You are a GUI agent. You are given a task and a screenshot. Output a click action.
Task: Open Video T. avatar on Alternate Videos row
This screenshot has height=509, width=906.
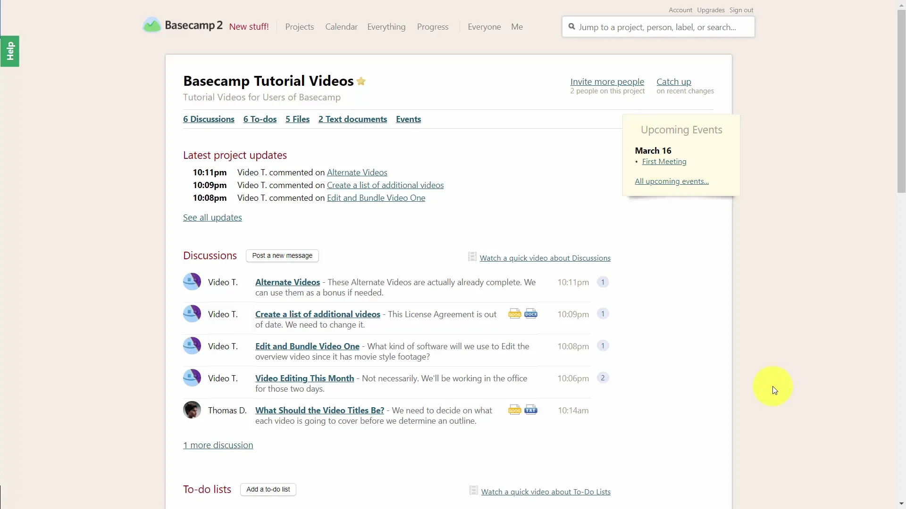click(192, 282)
